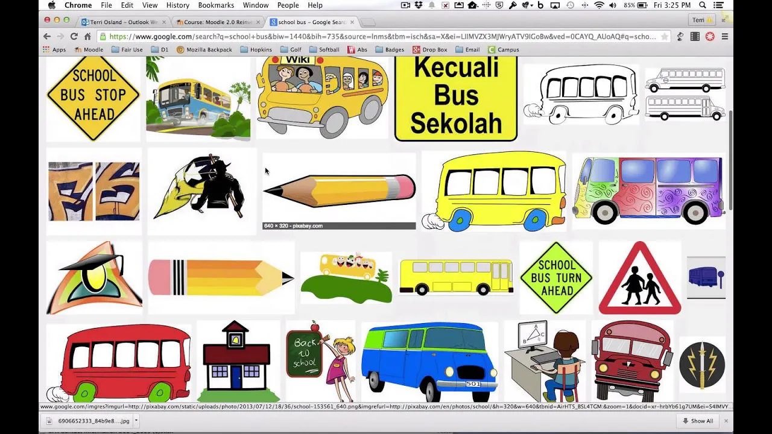Image resolution: width=772 pixels, height=434 pixels.
Task: Open the School Bus Turn Ahead sign
Action: point(556,278)
